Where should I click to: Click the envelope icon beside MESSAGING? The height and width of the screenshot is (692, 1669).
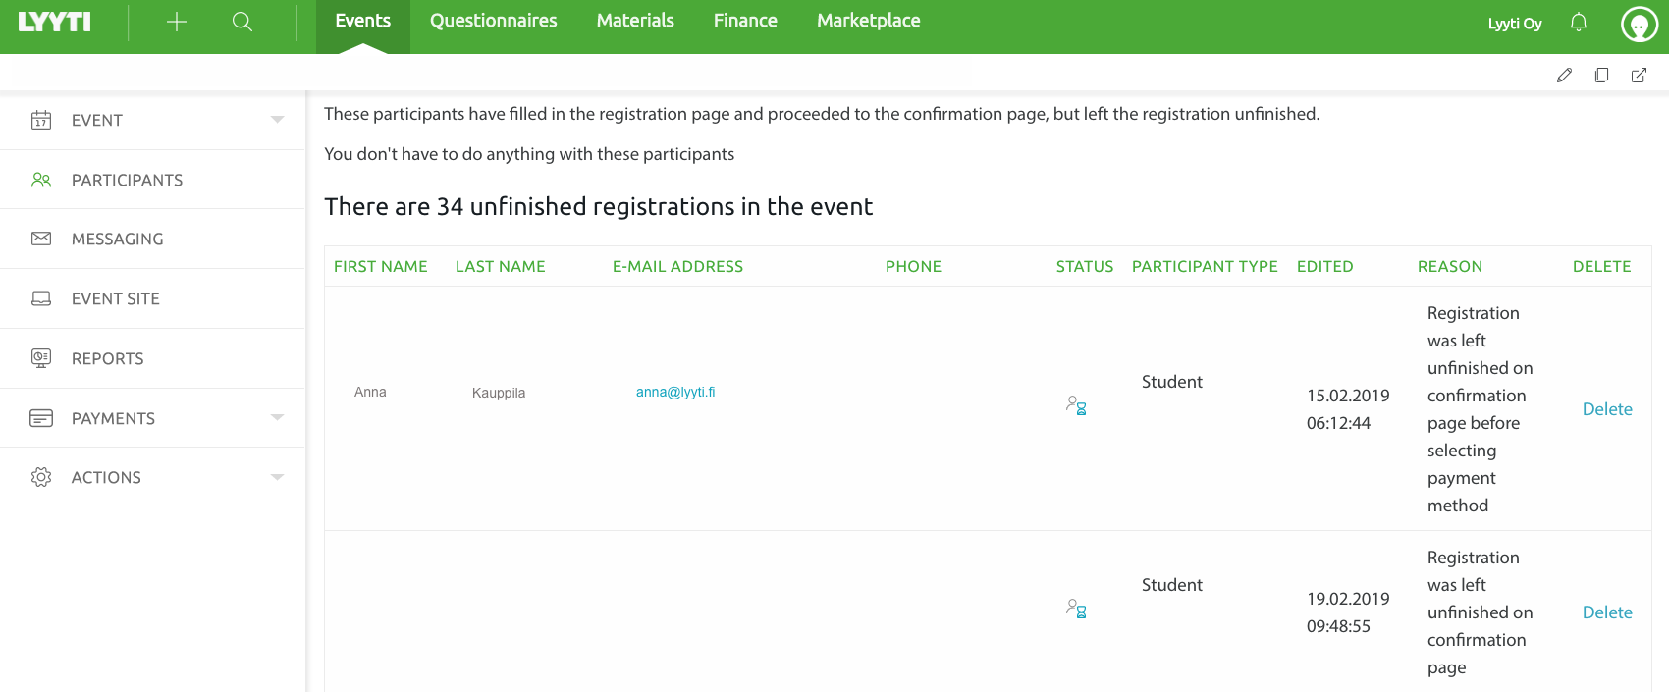point(41,239)
